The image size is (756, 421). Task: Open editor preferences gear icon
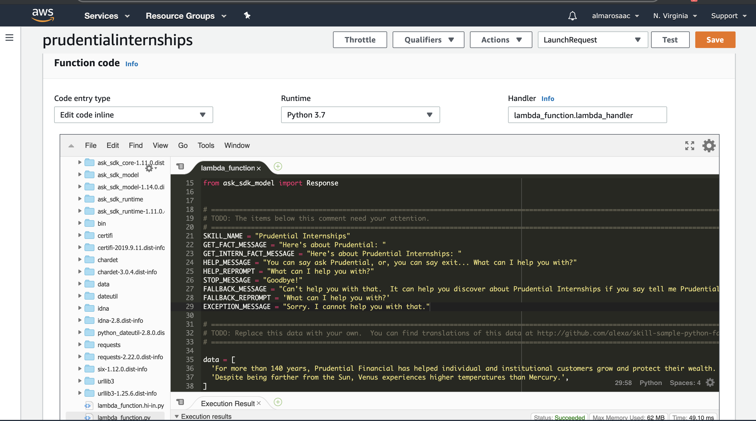709,145
